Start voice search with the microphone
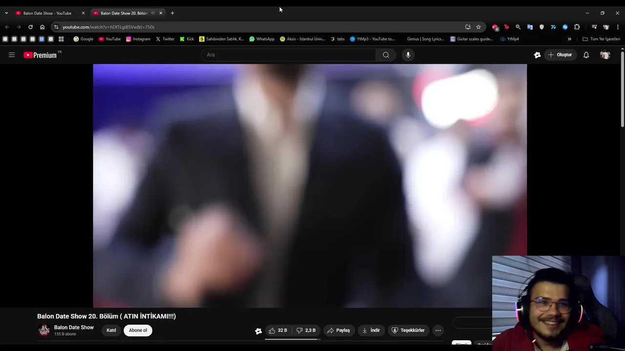 408,55
